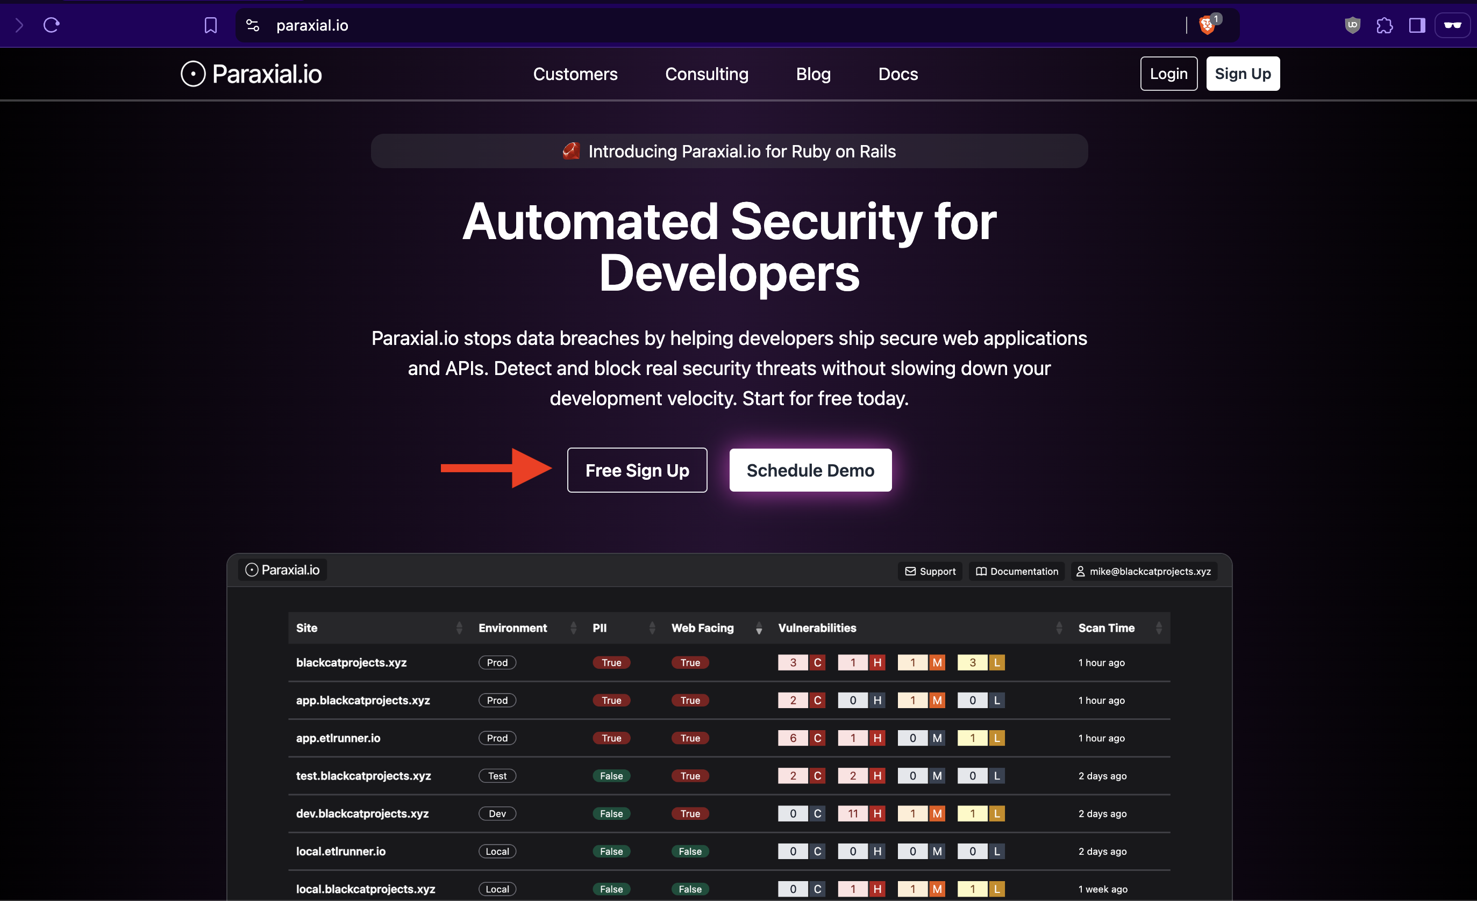Click the Documentation book icon
Image resolution: width=1477 pixels, height=901 pixels.
981,571
